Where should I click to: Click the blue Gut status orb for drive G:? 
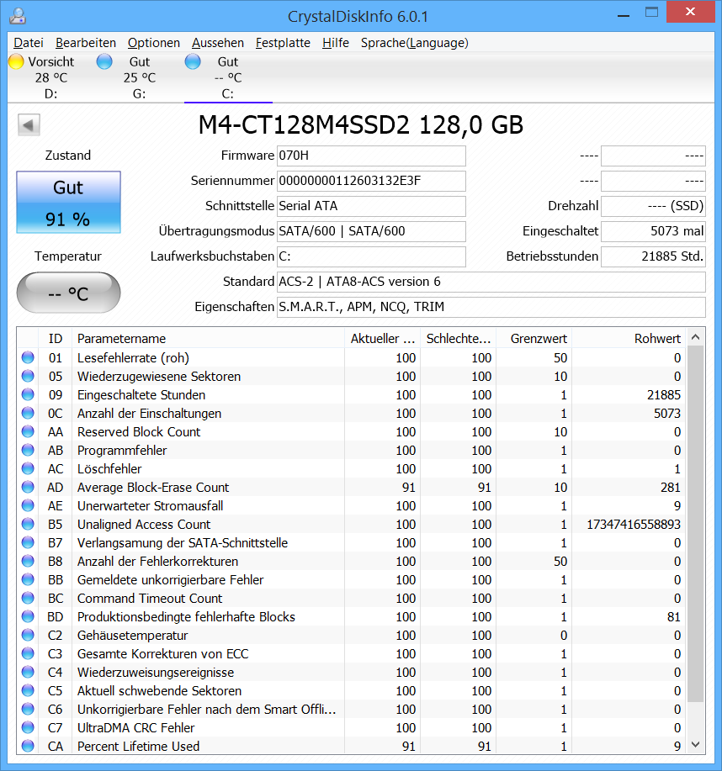click(x=104, y=62)
